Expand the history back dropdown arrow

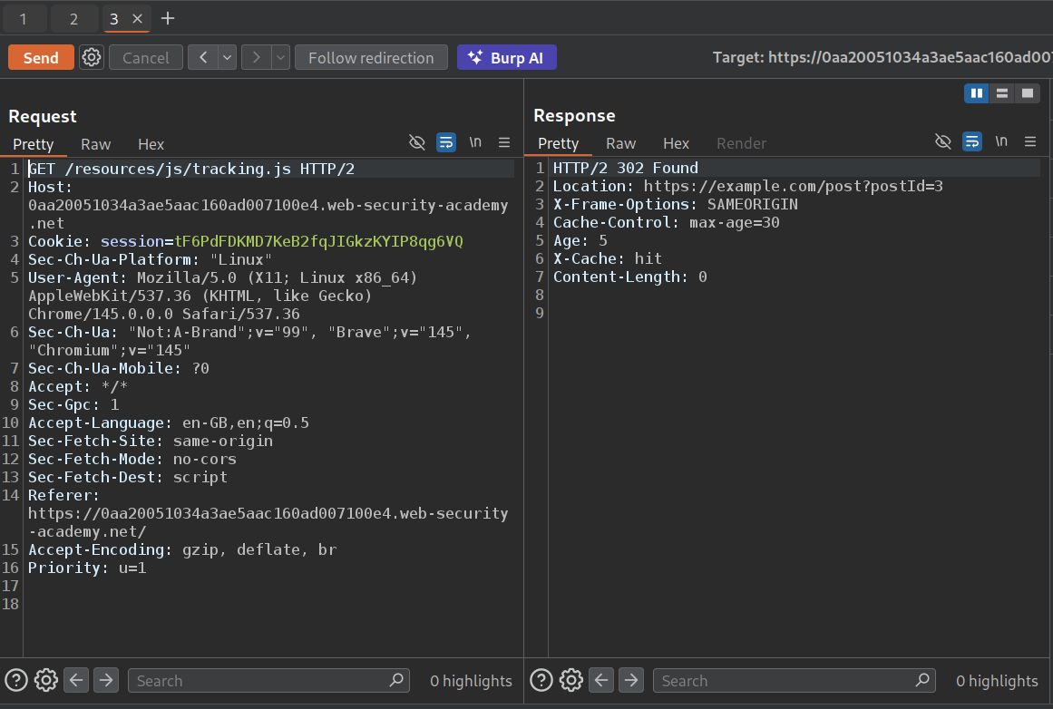tap(227, 58)
